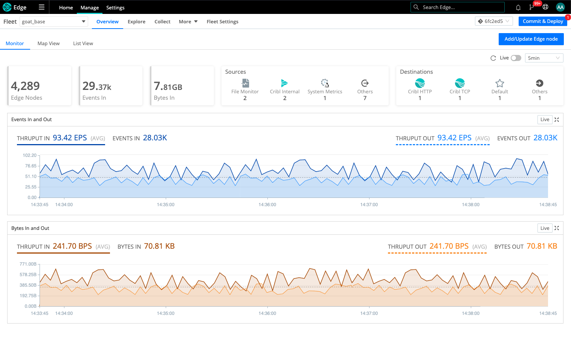Image resolution: width=571 pixels, height=345 pixels.
Task: Click the Commit & Deploy button
Action: tap(542, 21)
